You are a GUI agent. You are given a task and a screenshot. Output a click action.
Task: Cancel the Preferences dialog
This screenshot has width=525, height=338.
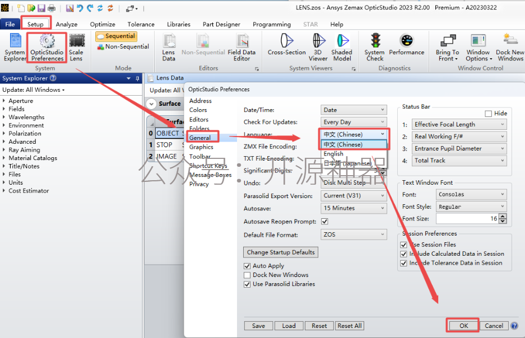[494, 326]
